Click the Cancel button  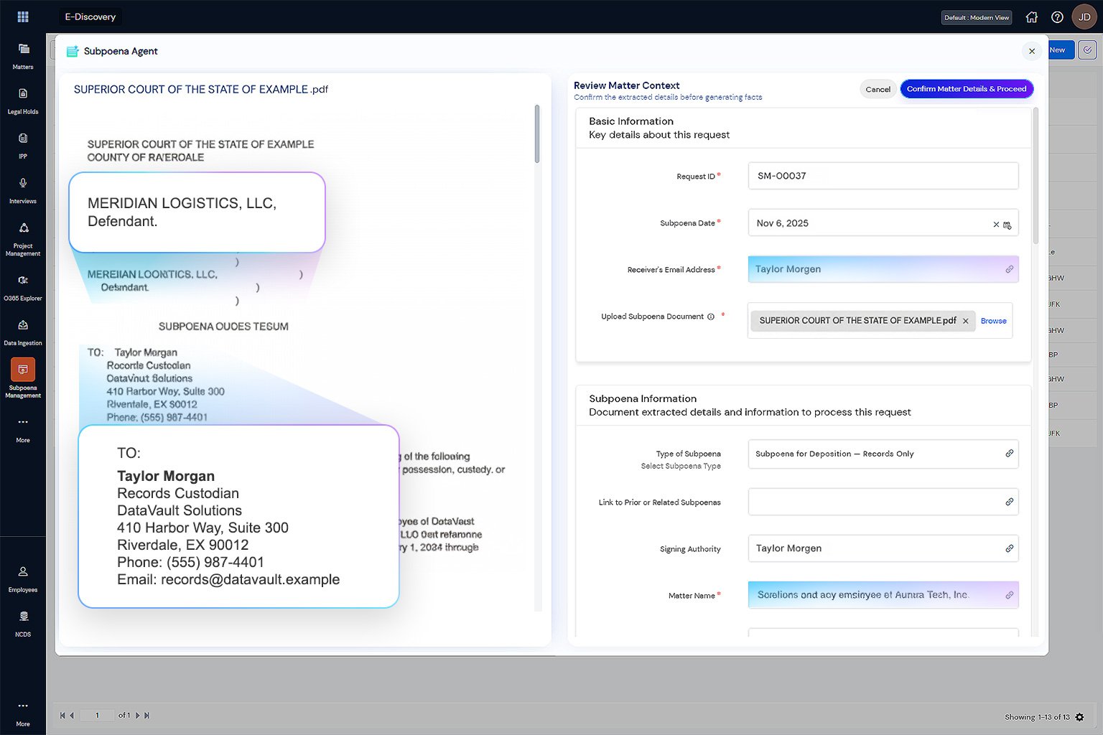878,89
